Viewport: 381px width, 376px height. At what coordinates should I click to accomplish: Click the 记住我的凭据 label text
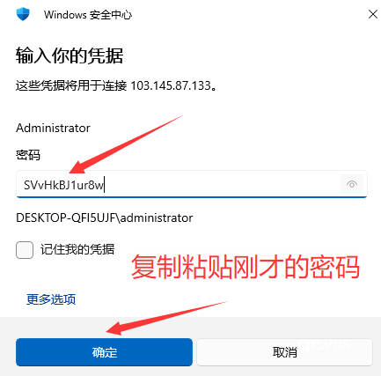pyautogui.click(x=77, y=249)
